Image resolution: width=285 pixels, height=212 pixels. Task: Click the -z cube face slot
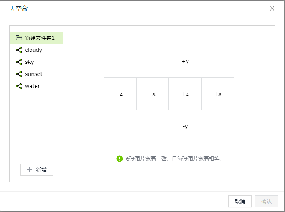point(120,94)
